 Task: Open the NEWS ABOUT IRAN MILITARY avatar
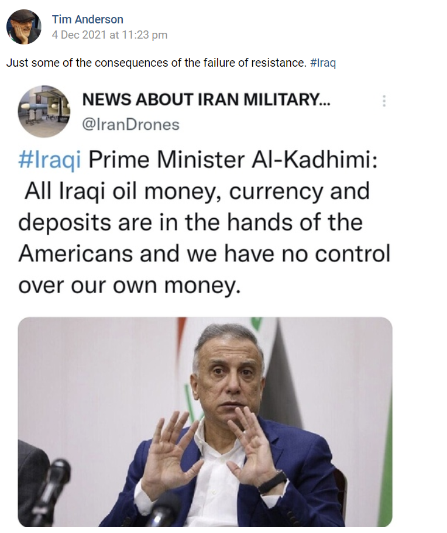[44, 111]
